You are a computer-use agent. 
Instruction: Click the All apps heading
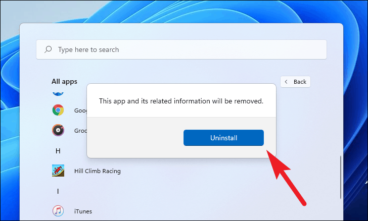pos(64,81)
